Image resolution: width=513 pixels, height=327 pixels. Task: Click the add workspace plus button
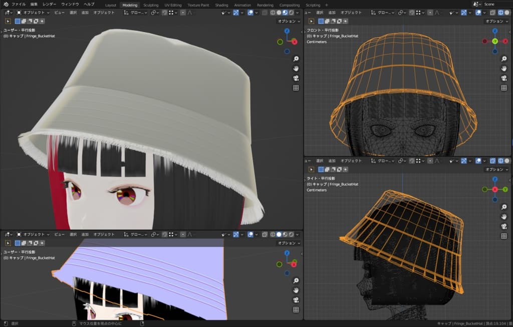[x=327, y=5]
